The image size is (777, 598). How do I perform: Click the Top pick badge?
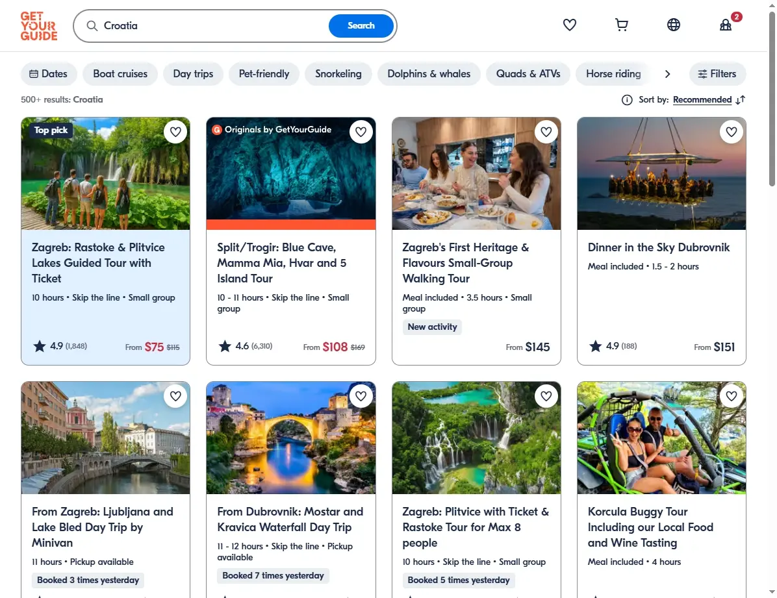(51, 131)
